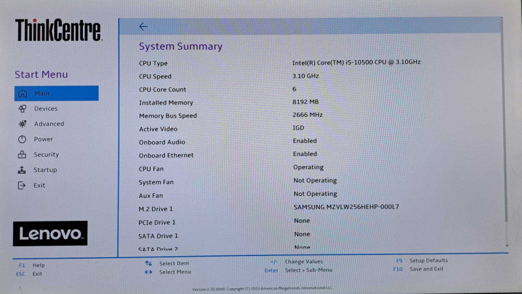Click Enabled value for Onboard Ethernet
The image size is (522, 294).
305,154
